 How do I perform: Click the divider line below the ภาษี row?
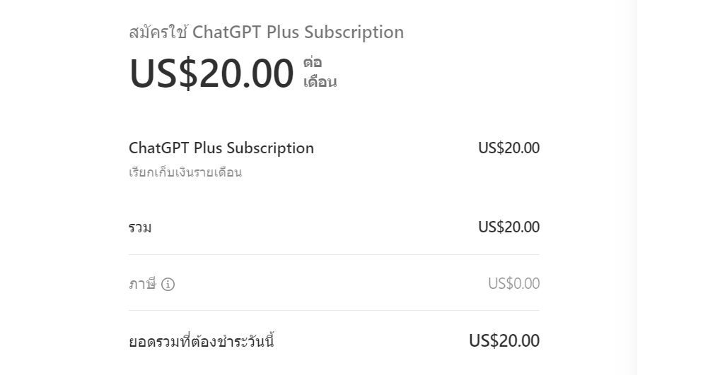click(335, 310)
